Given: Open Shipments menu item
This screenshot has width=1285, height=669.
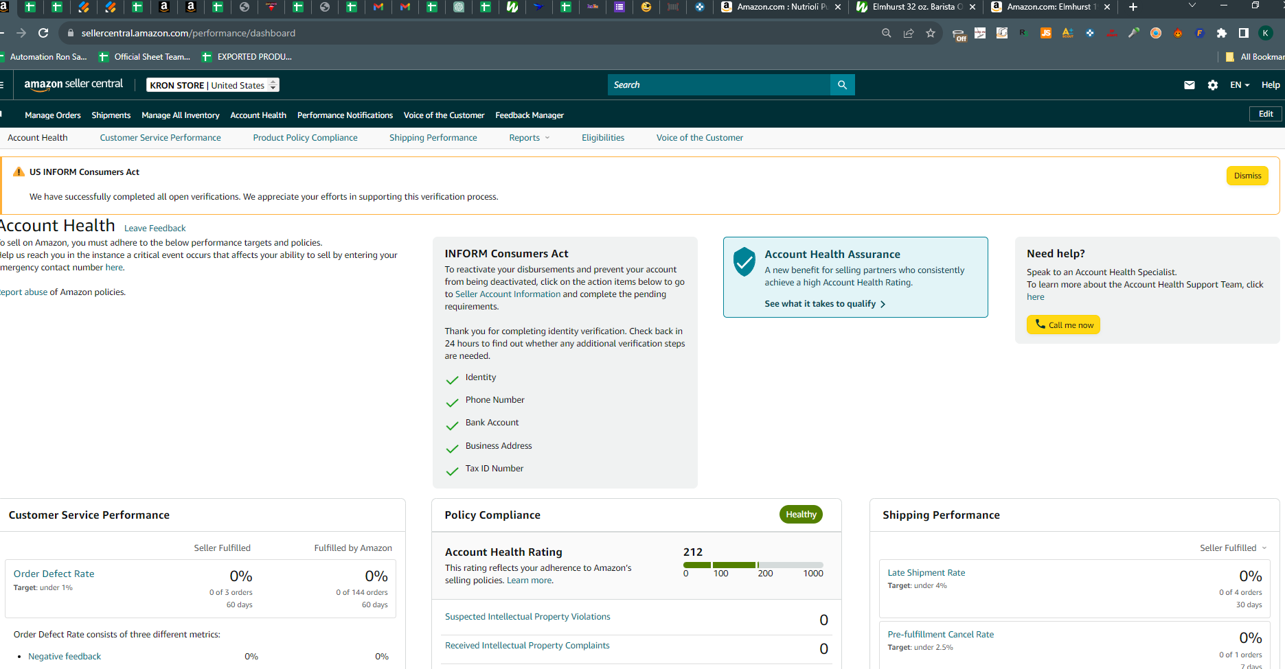Looking at the screenshot, I should [x=111, y=115].
